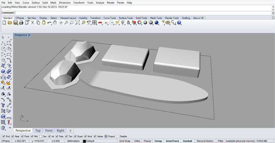Click the Print icon in toolbar
The height and width of the screenshot is (143, 275).
click(x=21, y=22)
